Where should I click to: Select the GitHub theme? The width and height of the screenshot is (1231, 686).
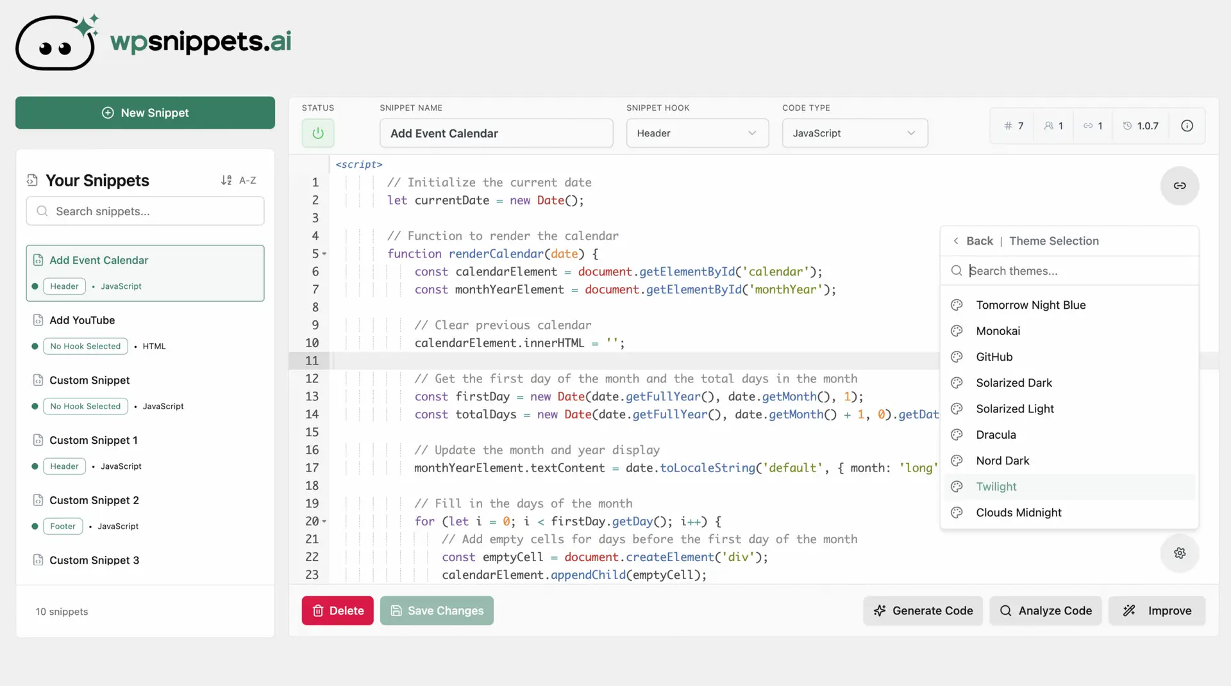(x=1069, y=357)
